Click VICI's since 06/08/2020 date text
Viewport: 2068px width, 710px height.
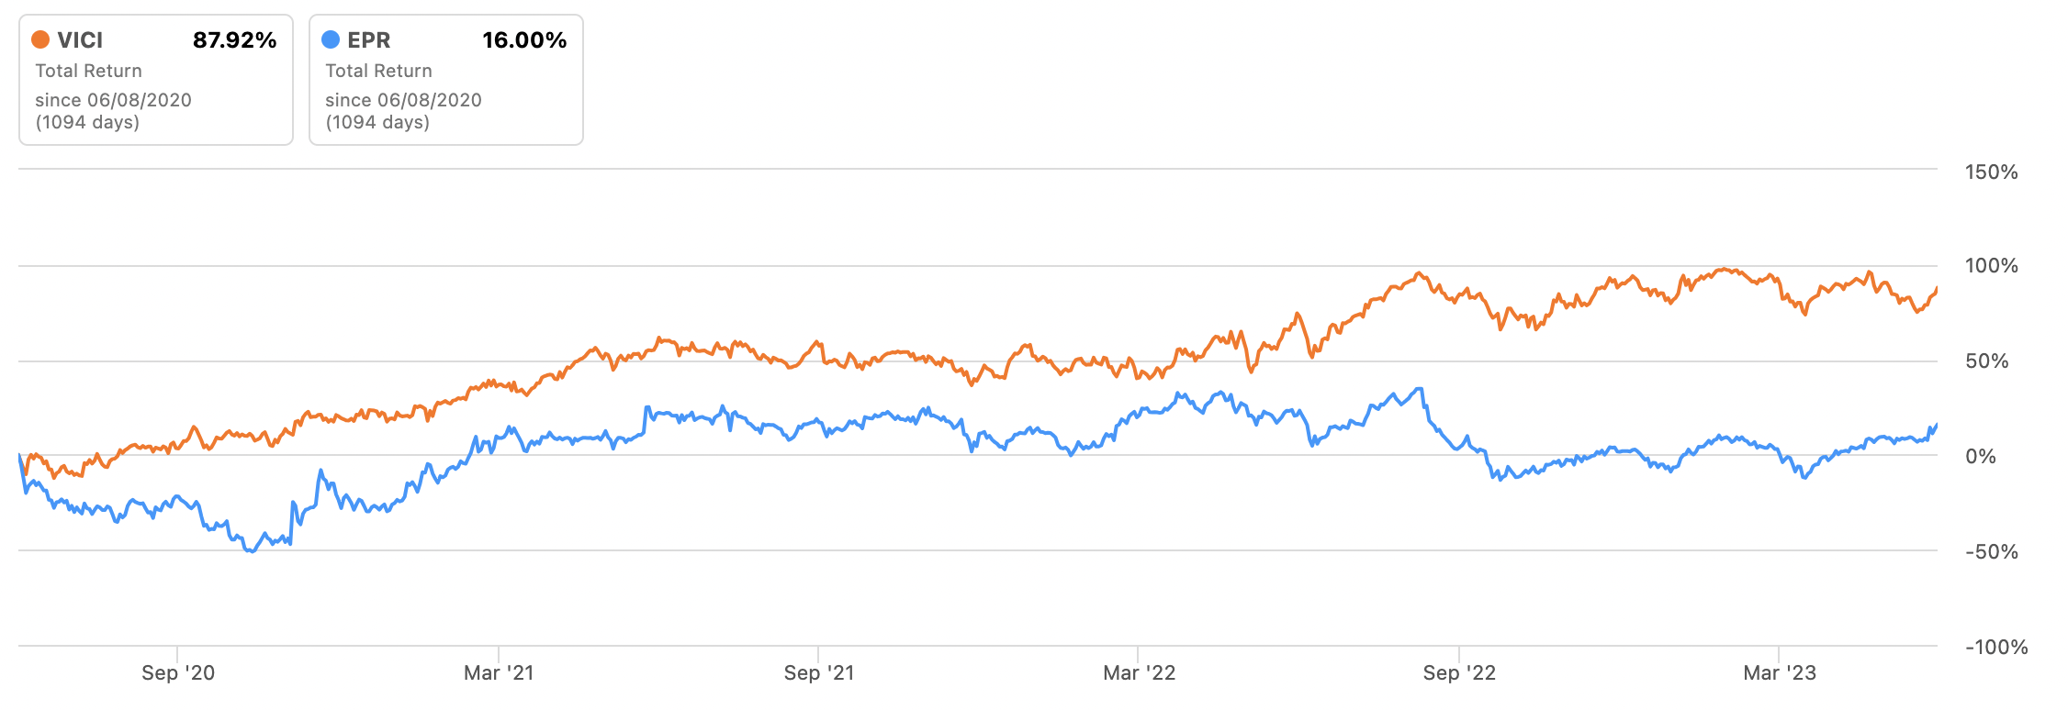pyautogui.click(x=113, y=100)
